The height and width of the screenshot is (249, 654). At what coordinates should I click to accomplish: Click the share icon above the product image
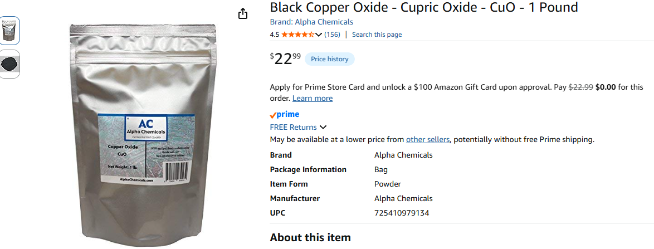[243, 13]
